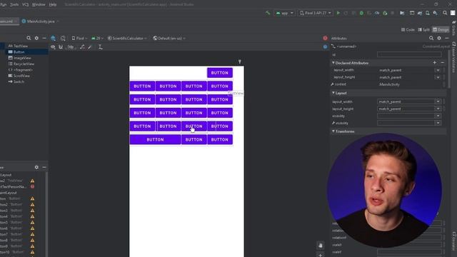Click the Guidelines icon in the designer toolbar
The width and height of the screenshot is (457, 257).
100,47
